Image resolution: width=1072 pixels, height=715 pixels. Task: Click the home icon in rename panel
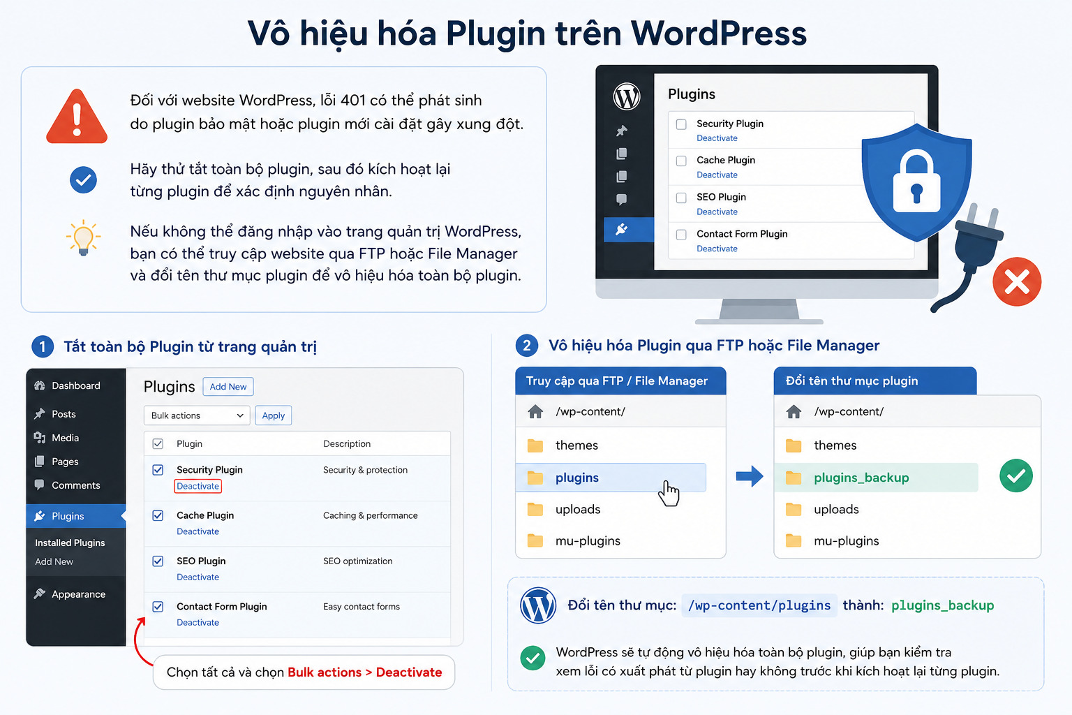coord(794,411)
